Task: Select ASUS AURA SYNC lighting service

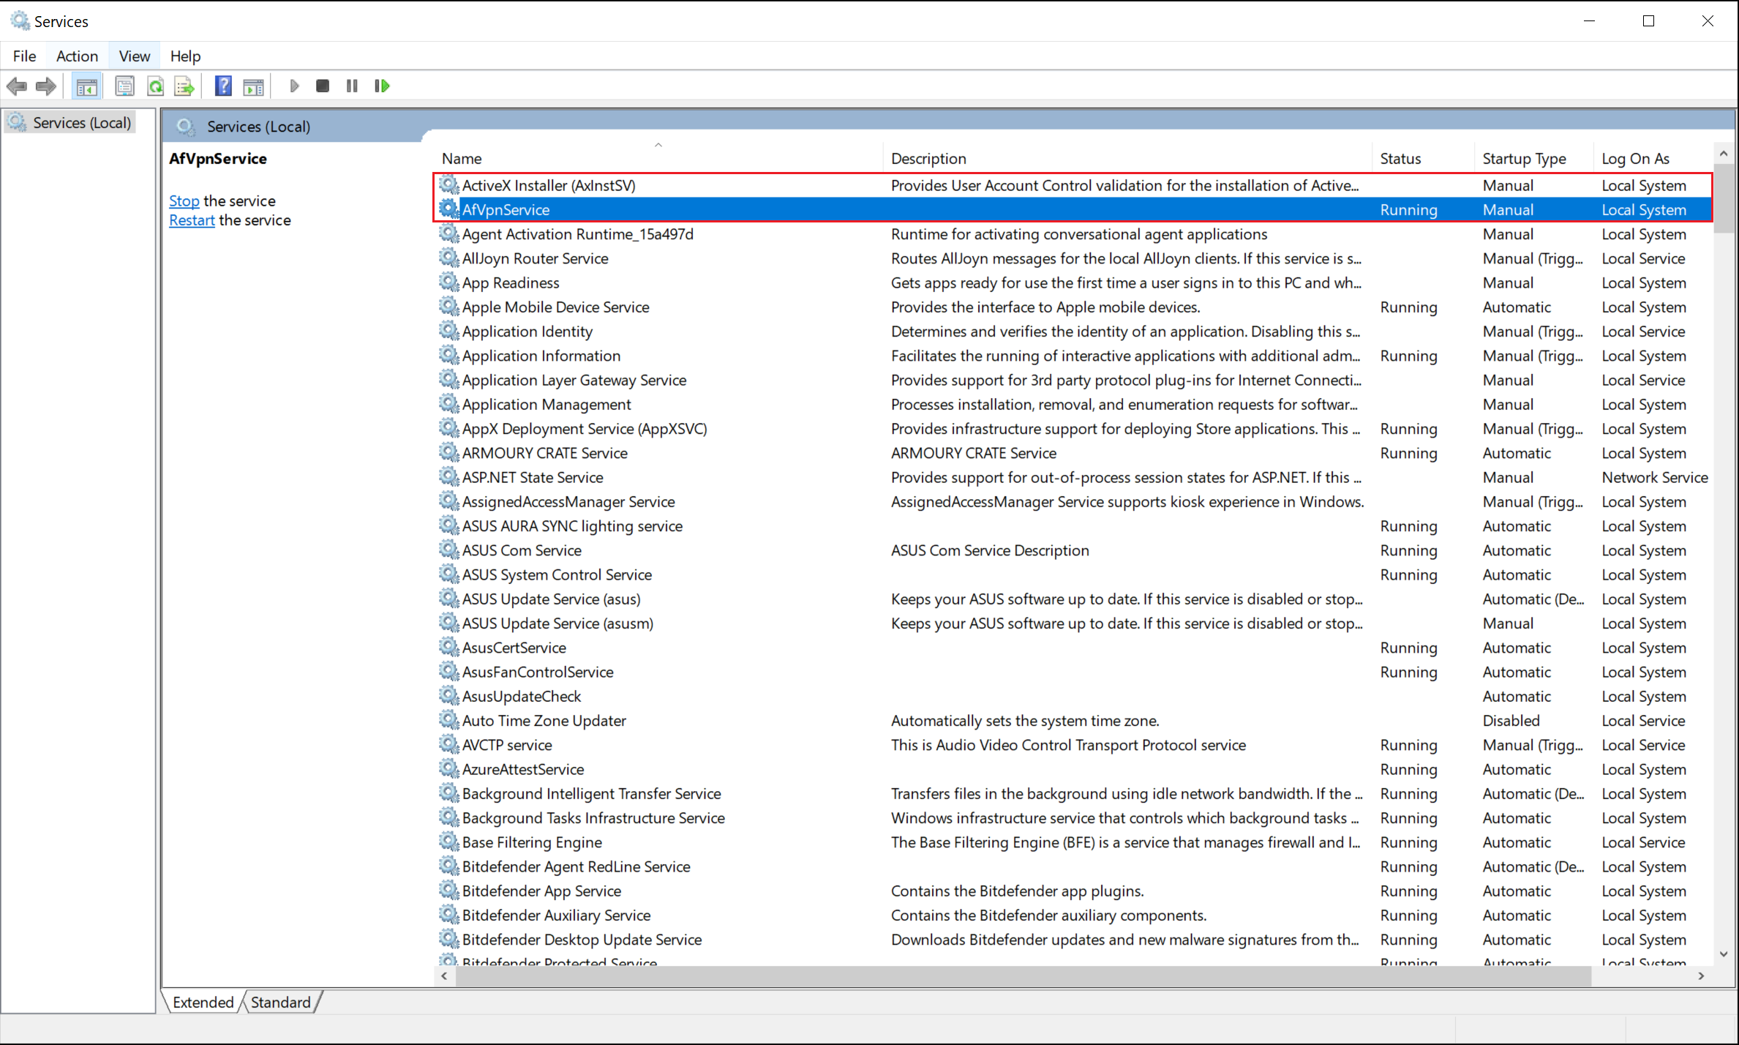Action: [1074, 526]
